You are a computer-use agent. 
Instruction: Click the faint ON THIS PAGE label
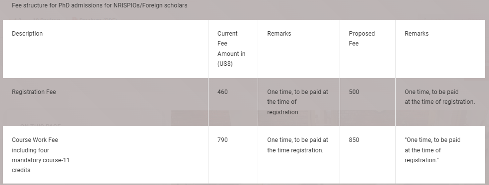(x=40, y=125)
